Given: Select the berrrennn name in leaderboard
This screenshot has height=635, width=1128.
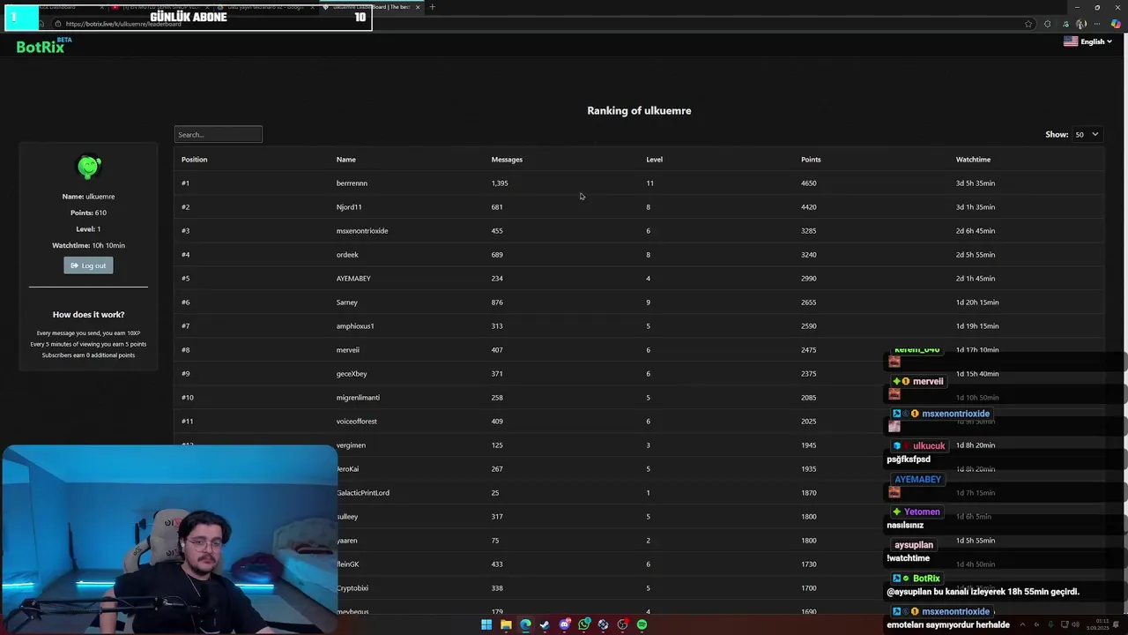Looking at the screenshot, I should coord(352,183).
